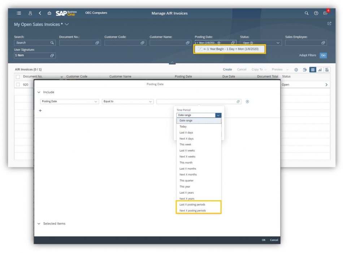The width and height of the screenshot is (343, 253).
Task: Open value help for Customer Code
Action: 142,43
